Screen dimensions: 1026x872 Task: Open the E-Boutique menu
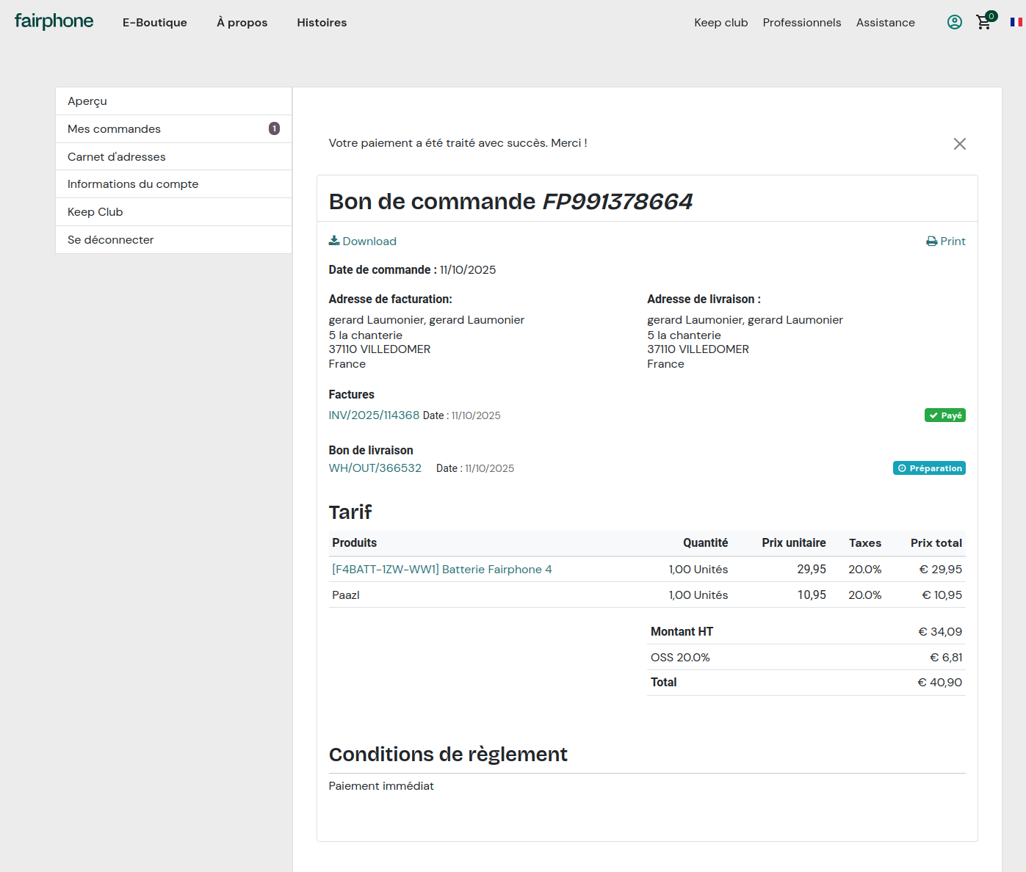[154, 23]
